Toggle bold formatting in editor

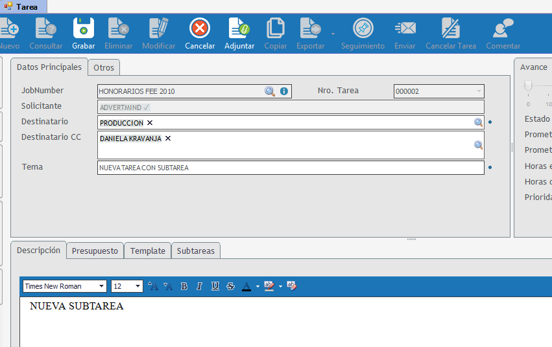184,286
